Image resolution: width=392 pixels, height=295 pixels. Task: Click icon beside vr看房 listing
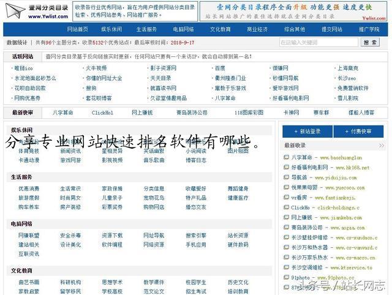click(286, 197)
